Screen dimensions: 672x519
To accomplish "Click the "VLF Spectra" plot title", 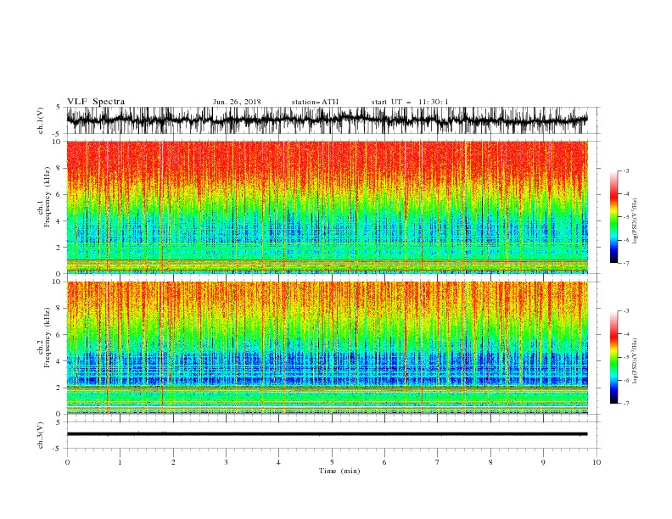I will (x=96, y=102).
